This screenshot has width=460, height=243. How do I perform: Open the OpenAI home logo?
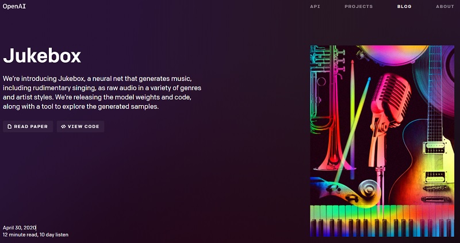coord(14,6)
